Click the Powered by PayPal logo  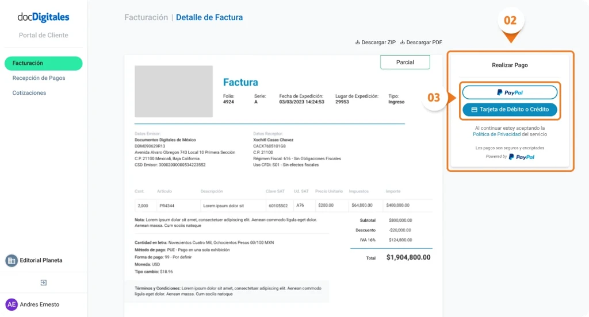pos(521,157)
